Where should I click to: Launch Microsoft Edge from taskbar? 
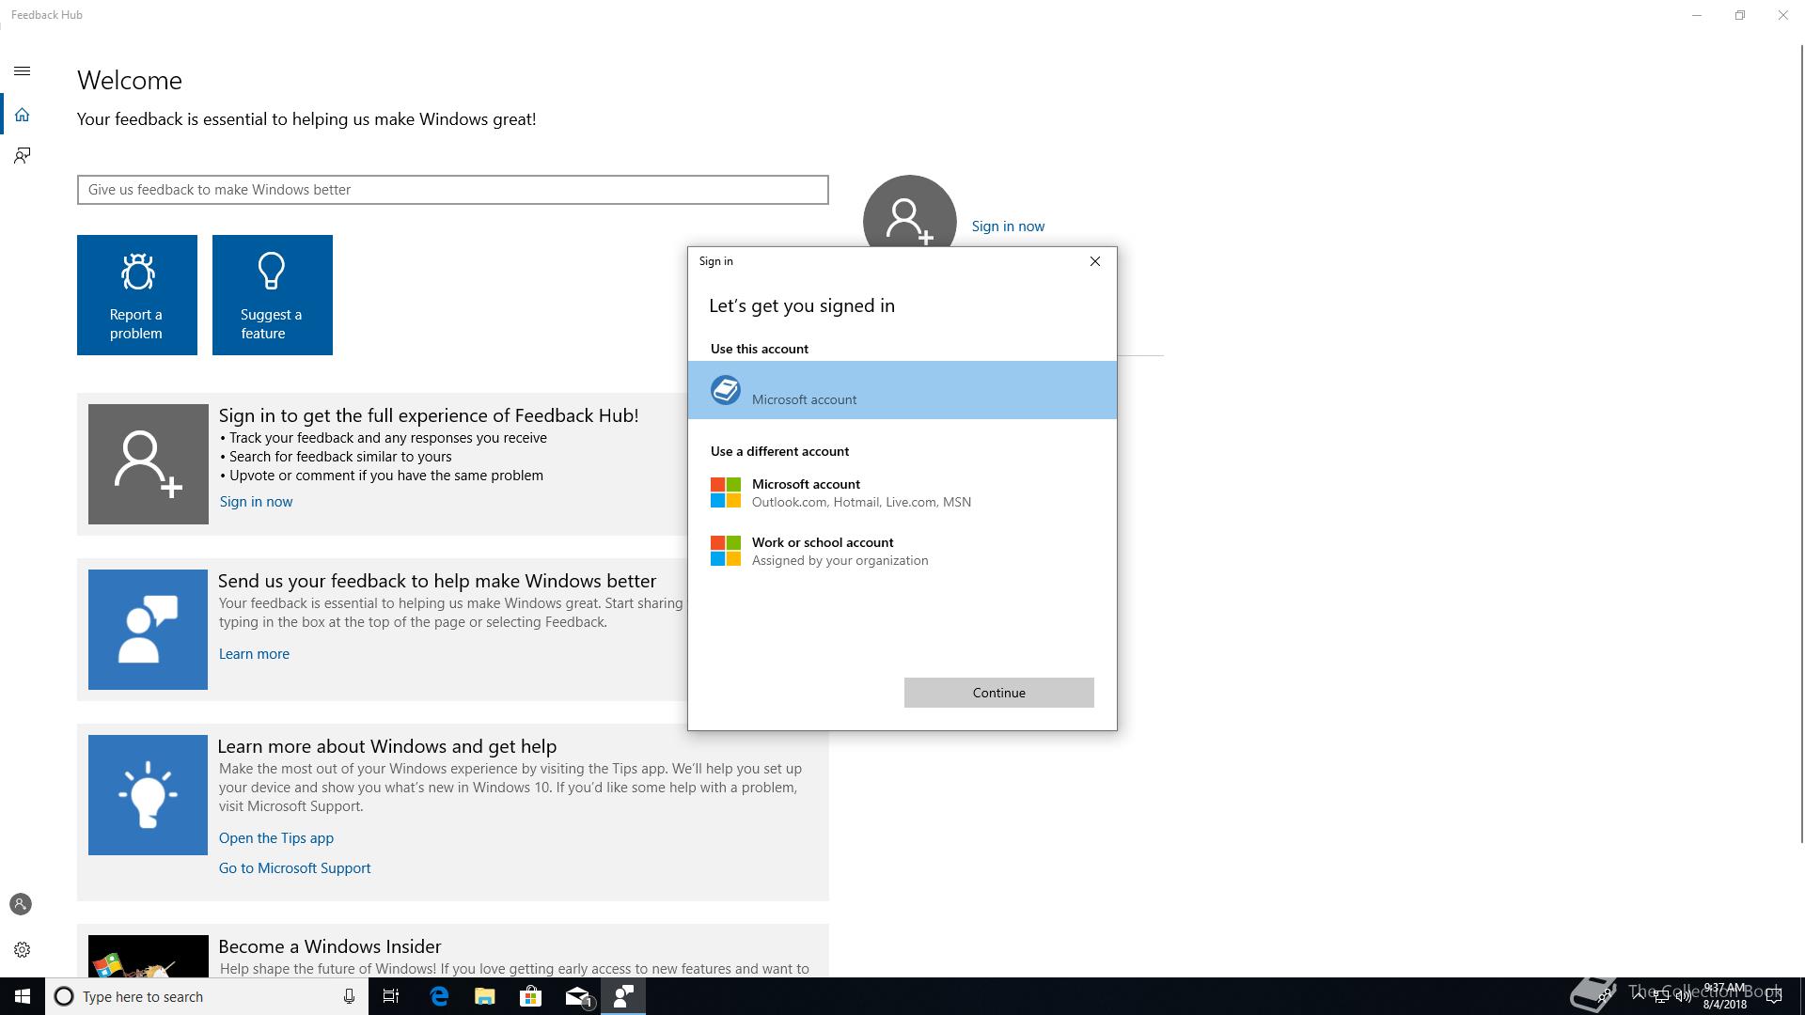coord(439,996)
